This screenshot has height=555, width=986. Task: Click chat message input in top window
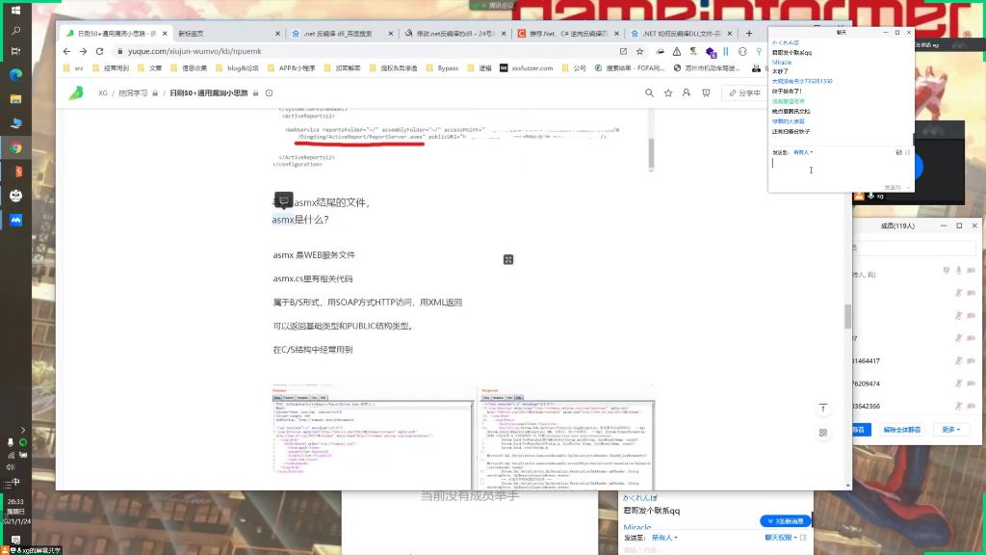[x=840, y=170]
